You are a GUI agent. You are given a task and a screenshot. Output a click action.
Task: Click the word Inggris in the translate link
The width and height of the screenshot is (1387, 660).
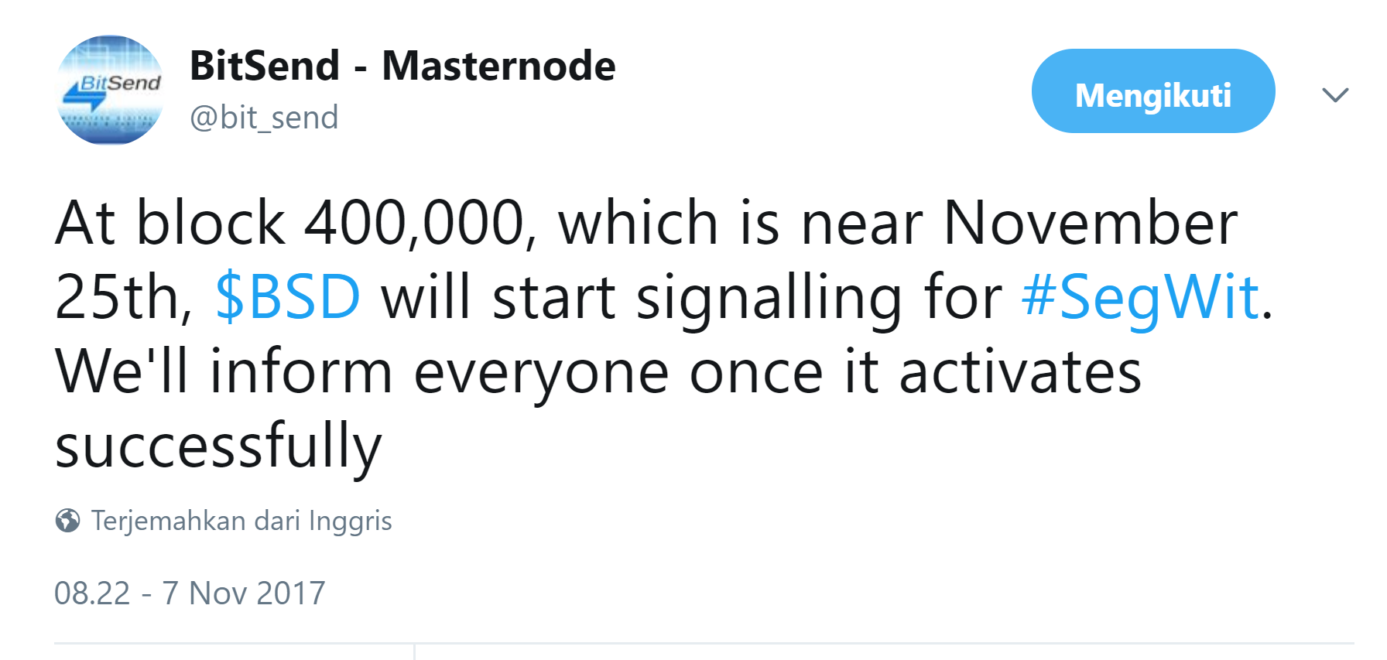click(350, 522)
